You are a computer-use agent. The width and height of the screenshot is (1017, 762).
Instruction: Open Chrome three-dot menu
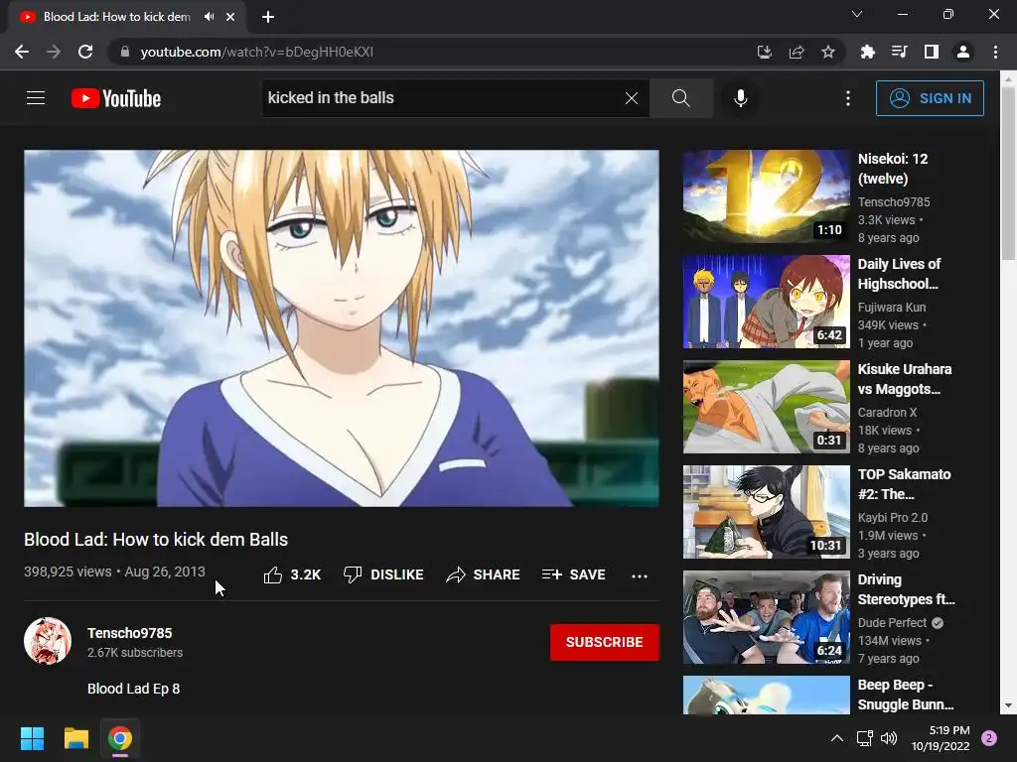pos(995,52)
